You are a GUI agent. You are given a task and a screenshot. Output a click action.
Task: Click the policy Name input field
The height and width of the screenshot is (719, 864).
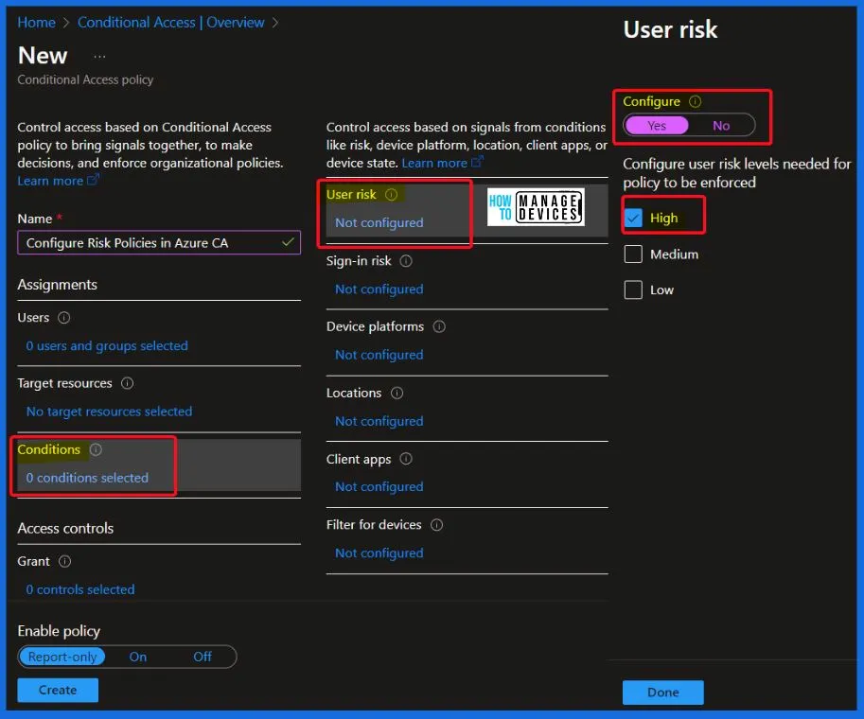pos(159,243)
